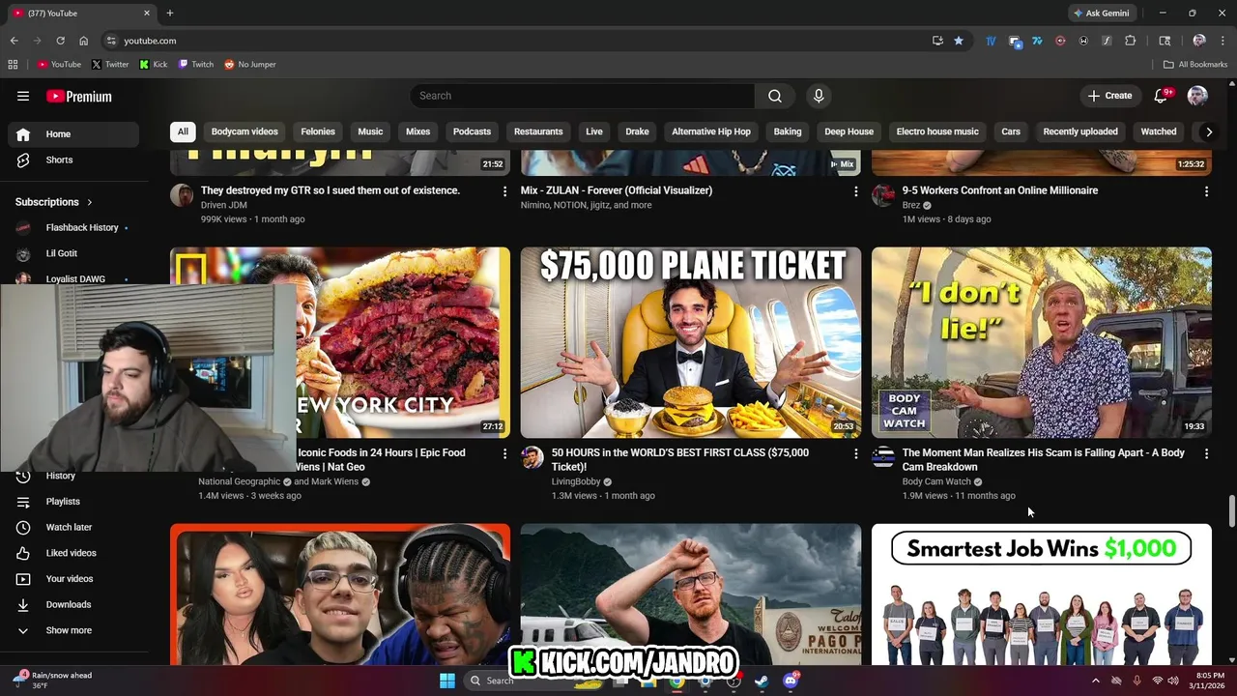Image resolution: width=1237 pixels, height=696 pixels.
Task: Open options for Nat Geo food video
Action: click(504, 453)
